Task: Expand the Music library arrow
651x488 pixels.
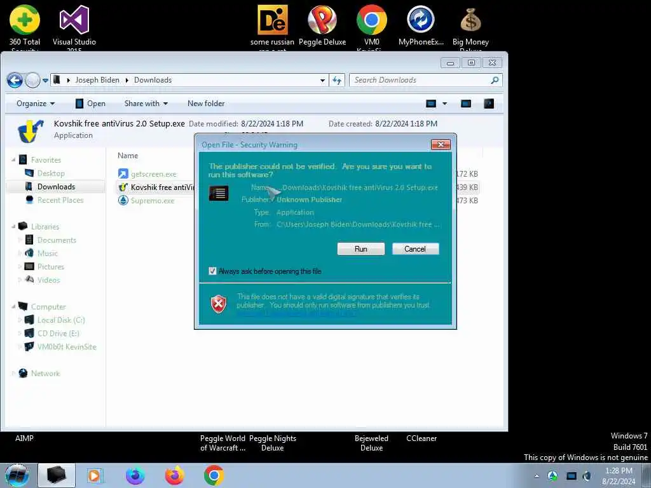Action: (x=20, y=253)
